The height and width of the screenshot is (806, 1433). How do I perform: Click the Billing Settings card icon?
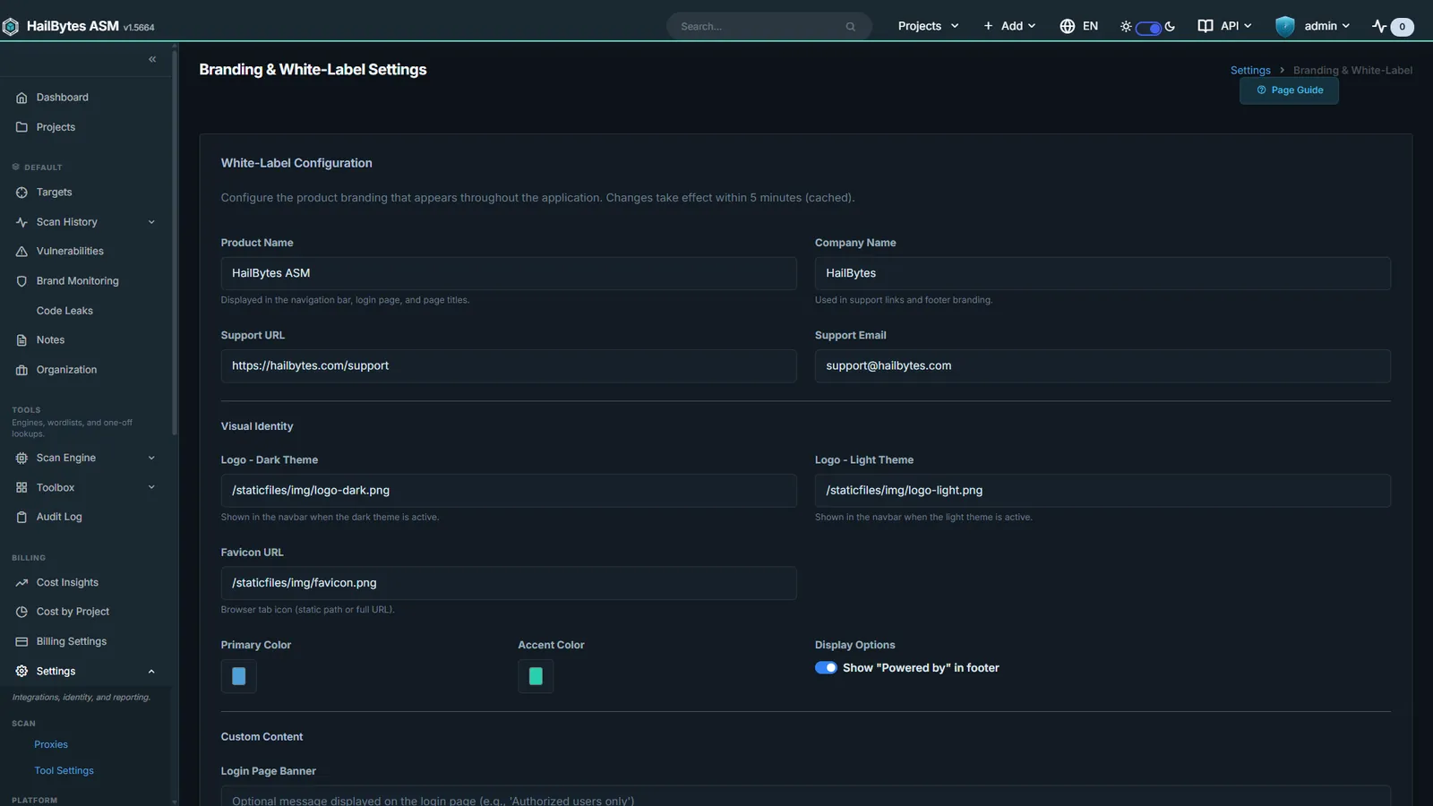(21, 641)
